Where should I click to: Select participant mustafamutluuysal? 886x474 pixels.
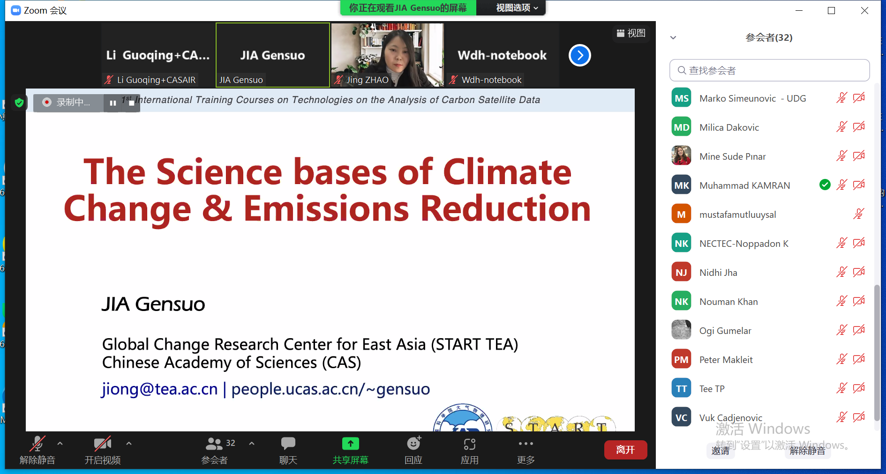[769, 215]
